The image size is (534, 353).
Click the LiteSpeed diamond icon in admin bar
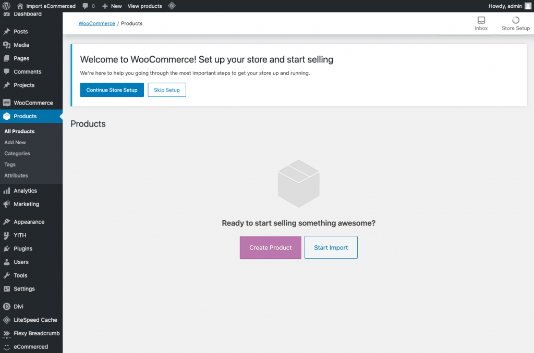[x=172, y=6]
